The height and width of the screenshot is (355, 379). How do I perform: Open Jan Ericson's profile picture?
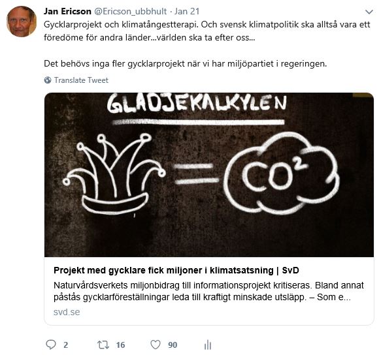22,22
